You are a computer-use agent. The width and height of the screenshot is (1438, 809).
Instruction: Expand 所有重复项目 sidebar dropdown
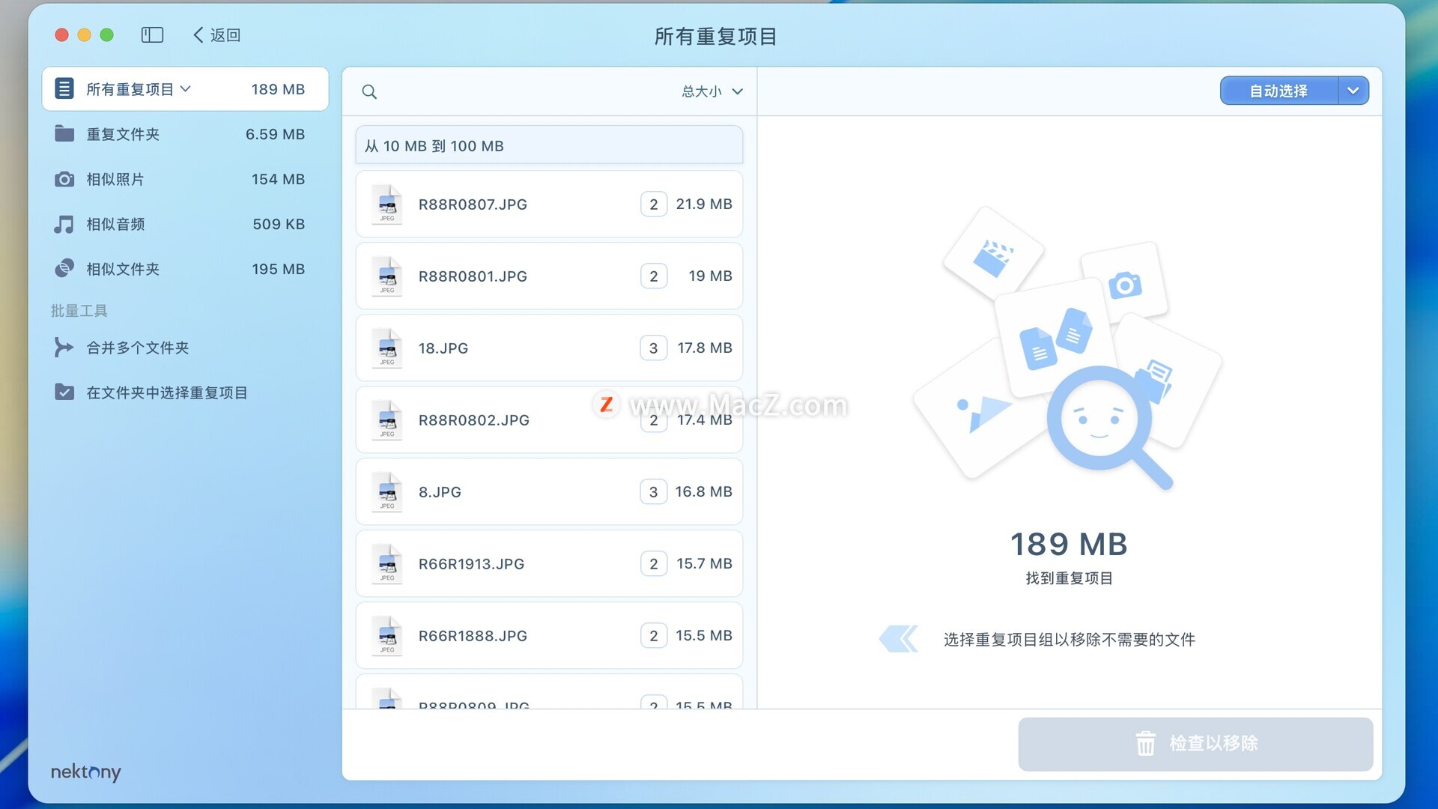186,89
